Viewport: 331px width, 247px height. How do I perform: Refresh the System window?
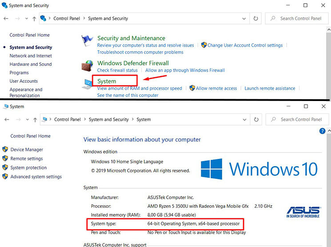click(256, 120)
